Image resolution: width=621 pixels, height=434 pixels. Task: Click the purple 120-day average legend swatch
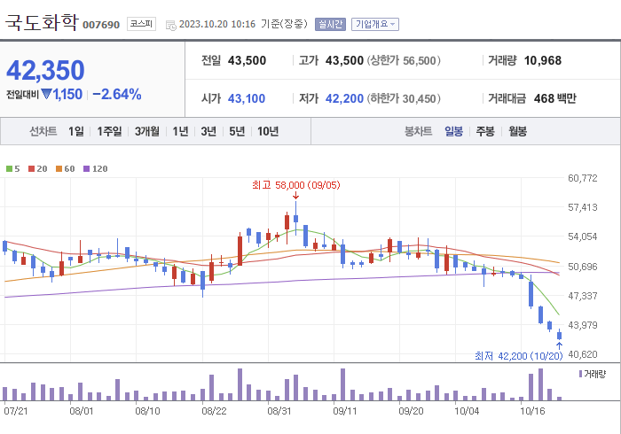[86, 169]
